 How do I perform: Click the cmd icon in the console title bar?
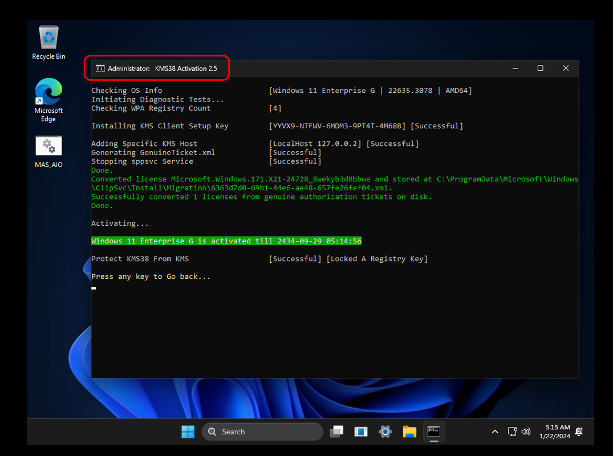coord(100,68)
